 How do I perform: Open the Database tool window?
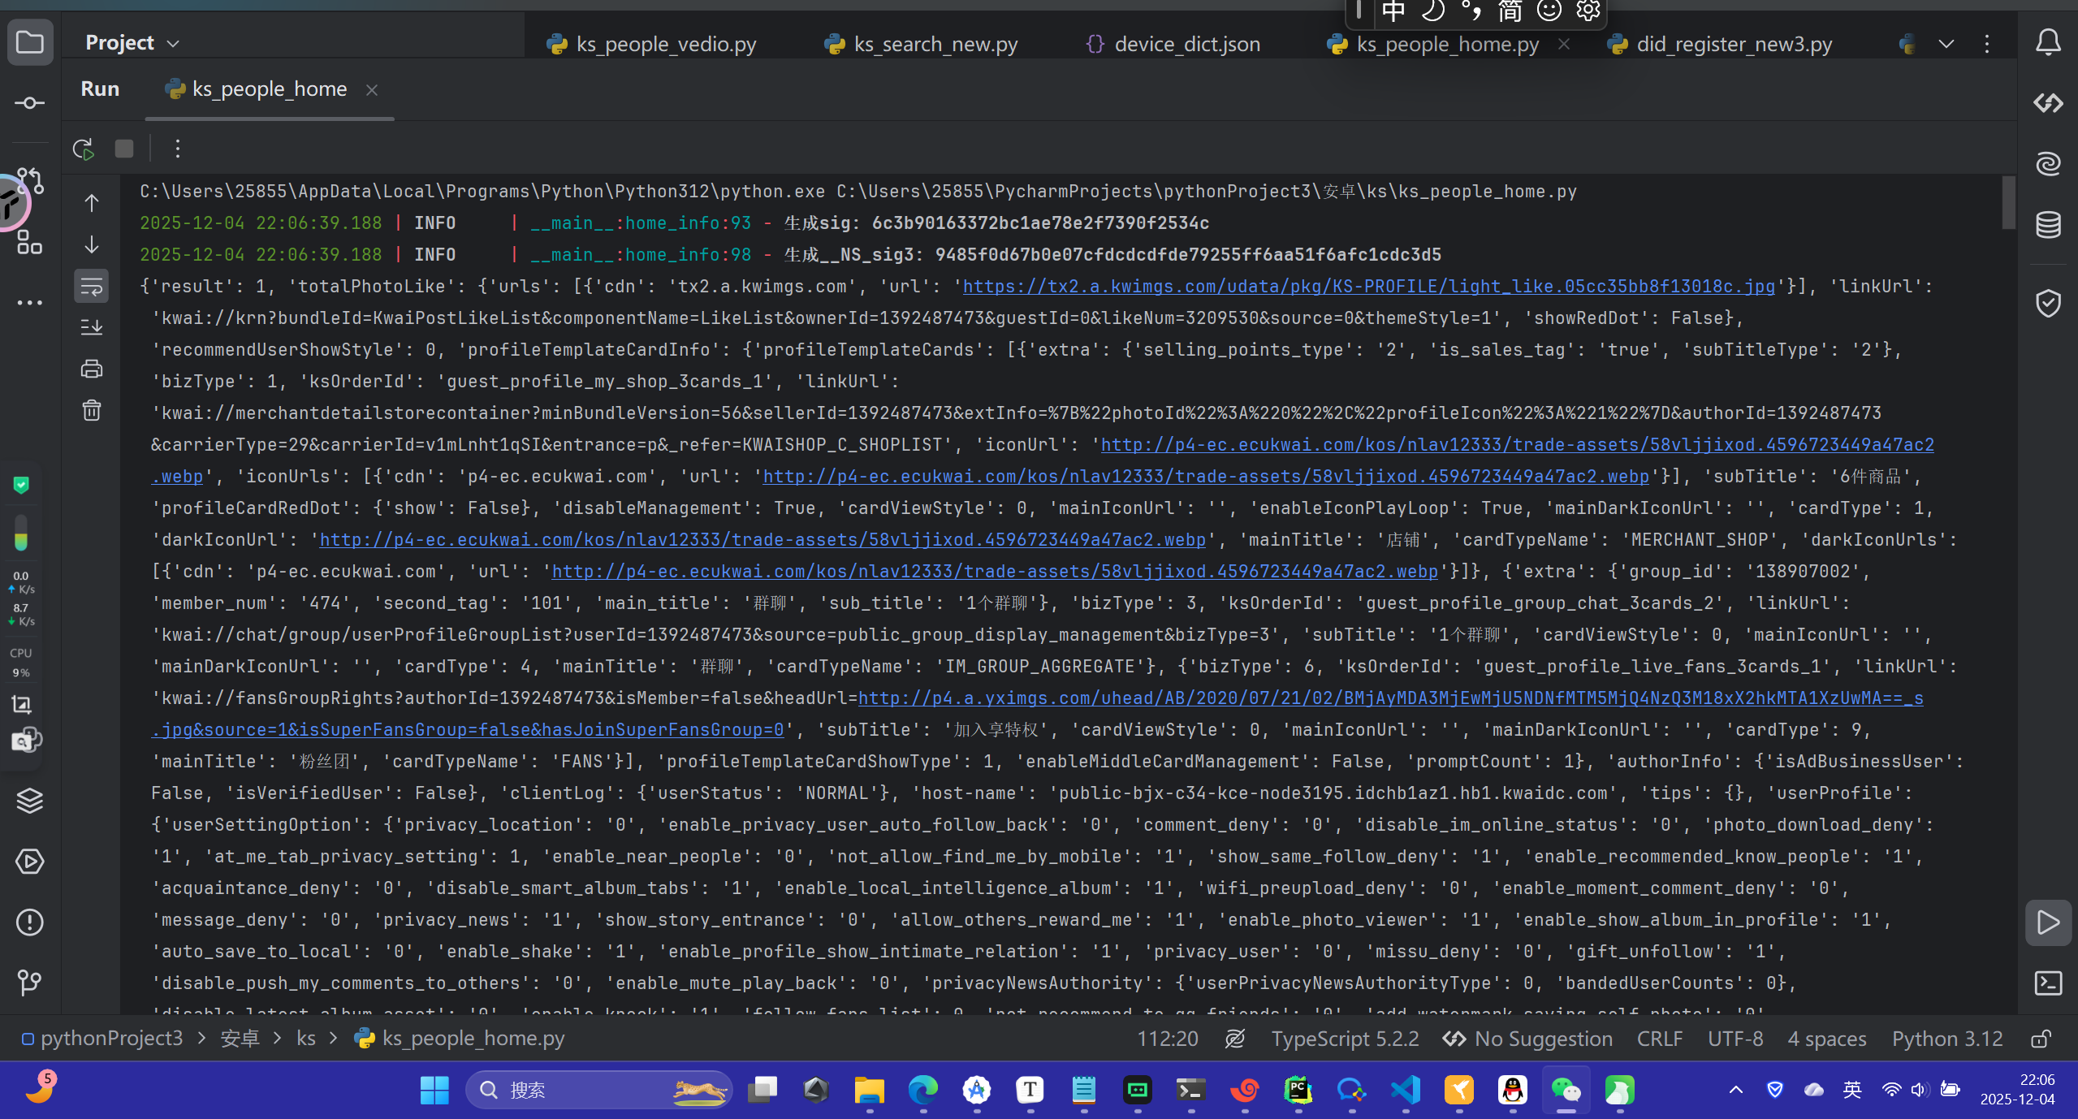pos(2048,225)
